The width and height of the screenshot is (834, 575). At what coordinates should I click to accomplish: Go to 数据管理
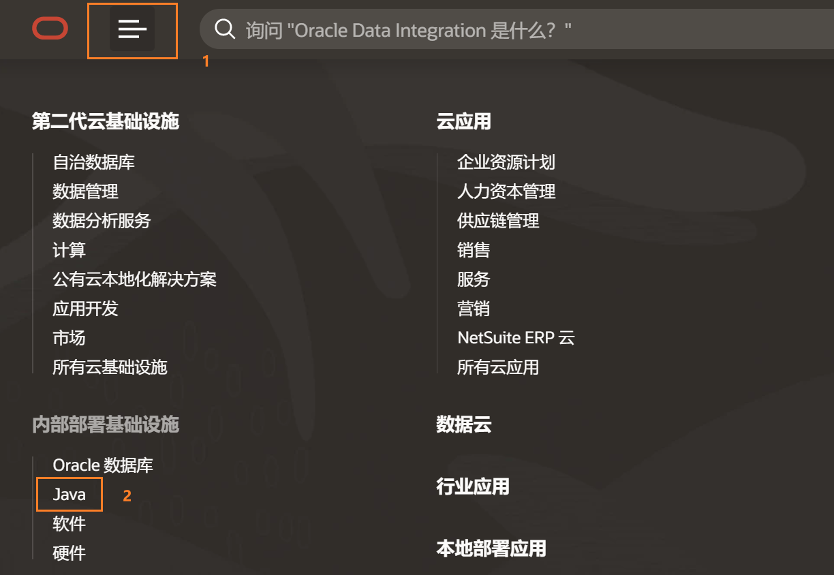[x=86, y=191]
